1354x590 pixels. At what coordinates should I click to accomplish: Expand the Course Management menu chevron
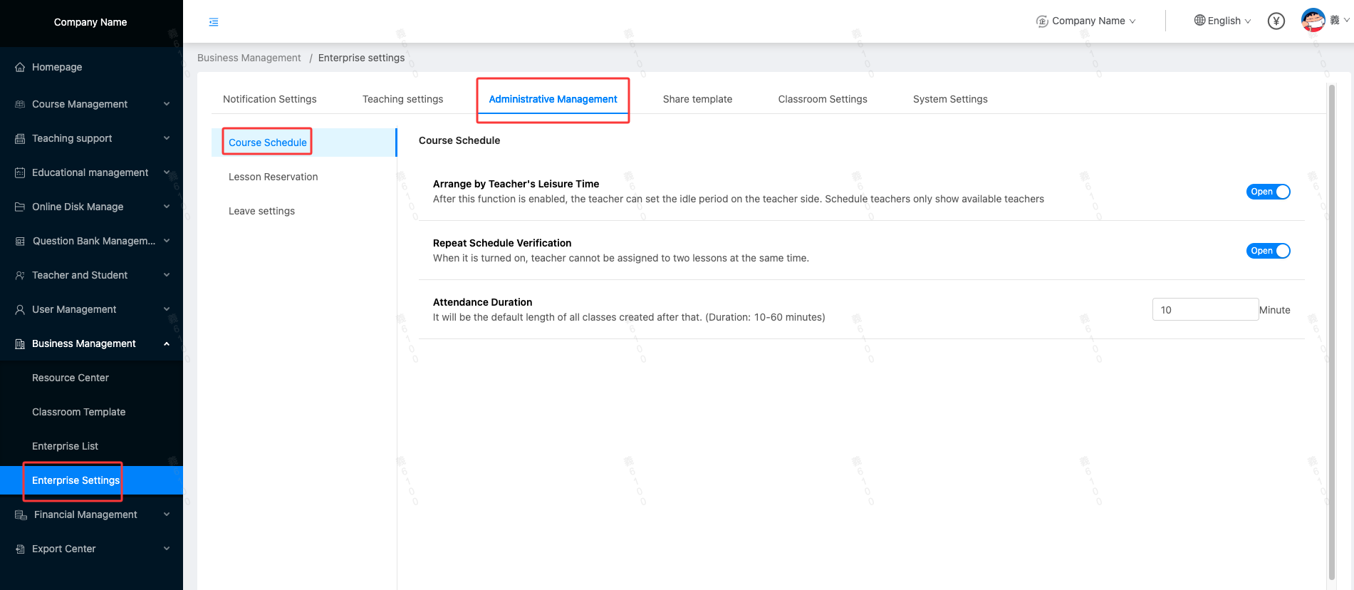[167, 104]
